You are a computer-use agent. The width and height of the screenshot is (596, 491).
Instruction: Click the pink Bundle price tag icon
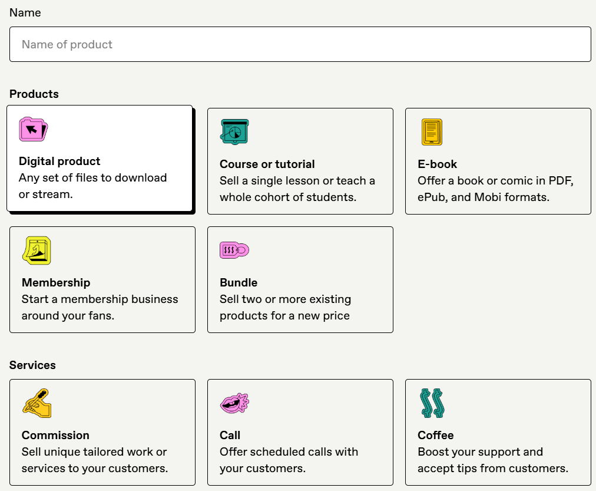coord(234,251)
